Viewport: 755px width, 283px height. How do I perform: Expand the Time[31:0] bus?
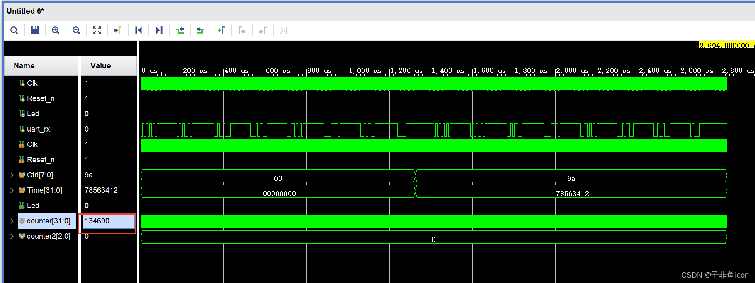(x=12, y=190)
